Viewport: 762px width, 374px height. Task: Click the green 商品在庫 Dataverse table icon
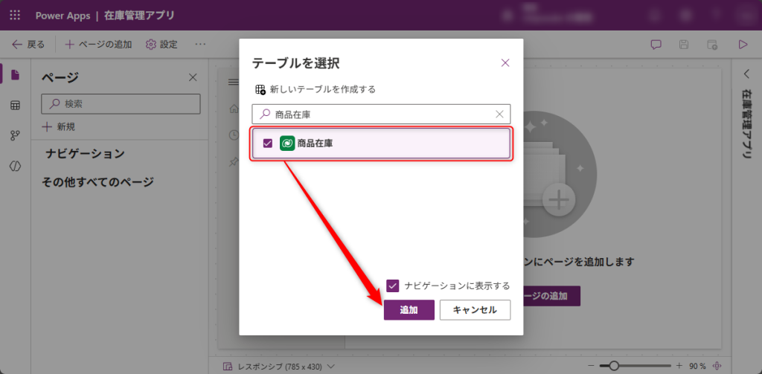[x=287, y=144]
